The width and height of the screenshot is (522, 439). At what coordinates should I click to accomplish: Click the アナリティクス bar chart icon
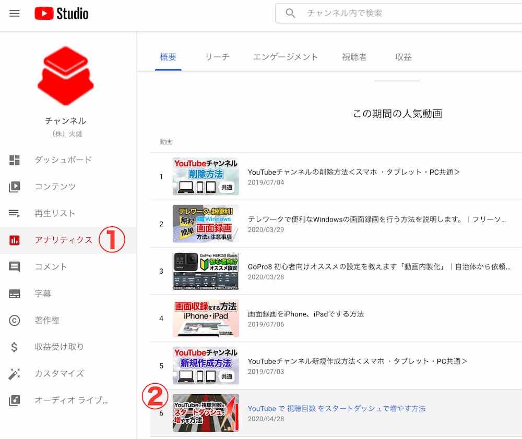[14, 240]
